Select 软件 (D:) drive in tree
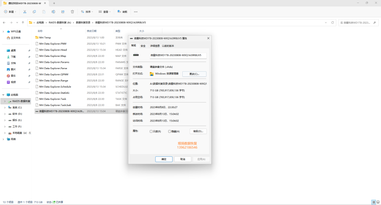 coord(17,114)
